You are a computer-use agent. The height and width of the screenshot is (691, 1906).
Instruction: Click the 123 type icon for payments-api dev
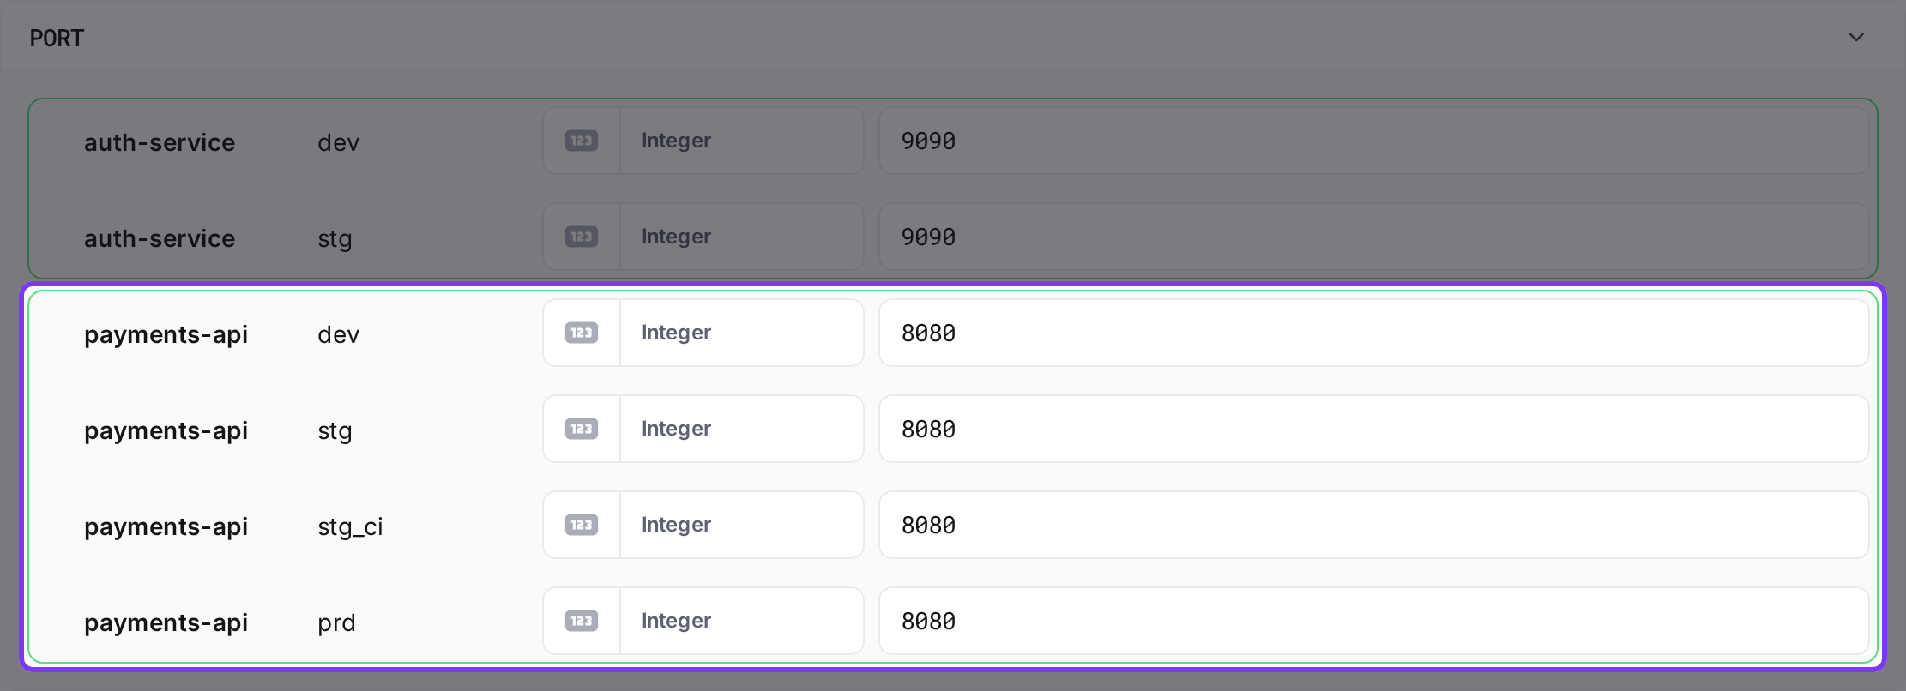coord(581,333)
